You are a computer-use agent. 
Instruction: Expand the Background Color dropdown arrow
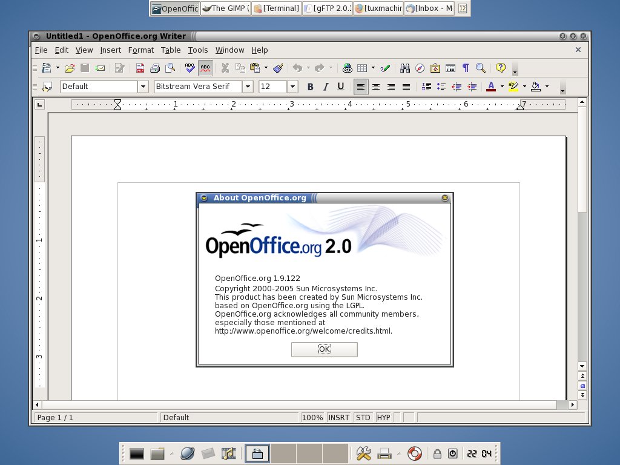[x=547, y=86]
